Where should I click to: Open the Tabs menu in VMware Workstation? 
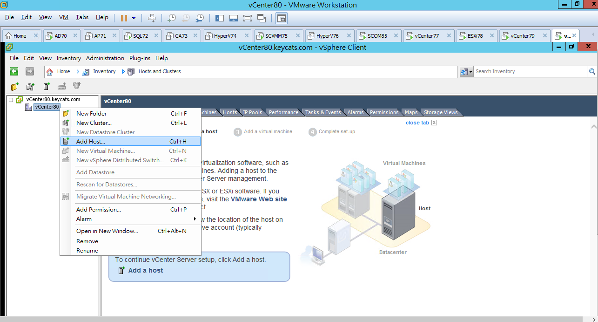pyautogui.click(x=82, y=17)
